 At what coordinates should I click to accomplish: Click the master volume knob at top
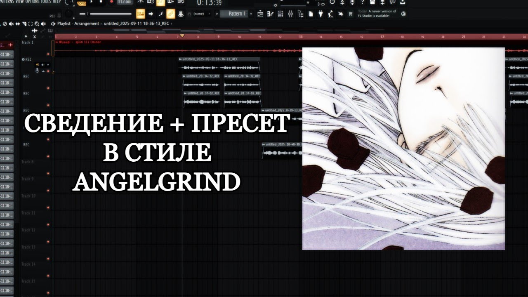coord(69,2)
